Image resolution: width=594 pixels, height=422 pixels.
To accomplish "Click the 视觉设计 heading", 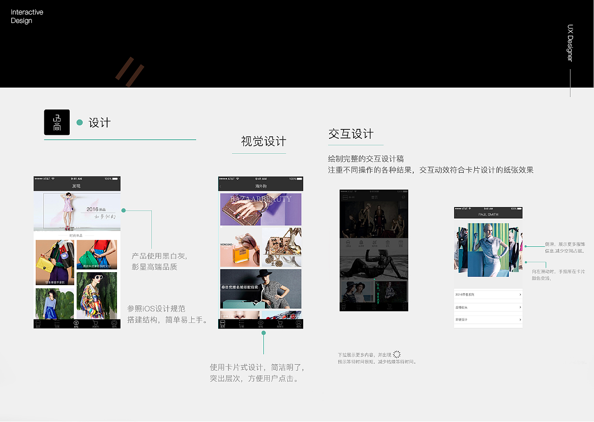I will pos(264,141).
